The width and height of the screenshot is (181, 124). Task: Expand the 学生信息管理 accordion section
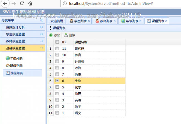click(23, 34)
